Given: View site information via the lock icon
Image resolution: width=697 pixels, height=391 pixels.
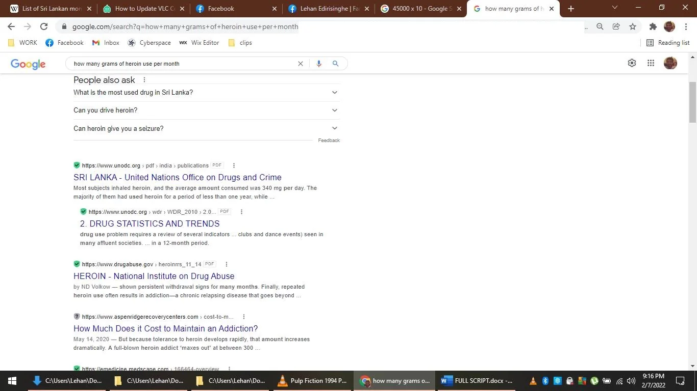Looking at the screenshot, I should (63, 26).
